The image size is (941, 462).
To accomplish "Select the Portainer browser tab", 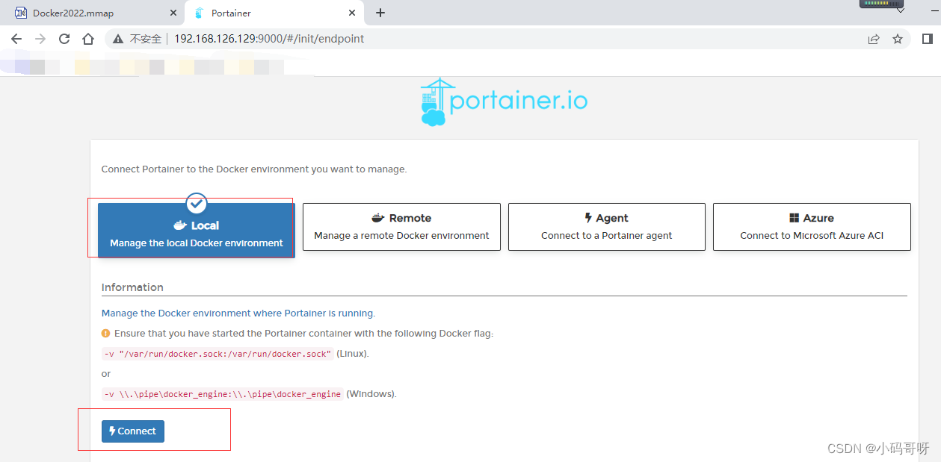I will point(274,13).
